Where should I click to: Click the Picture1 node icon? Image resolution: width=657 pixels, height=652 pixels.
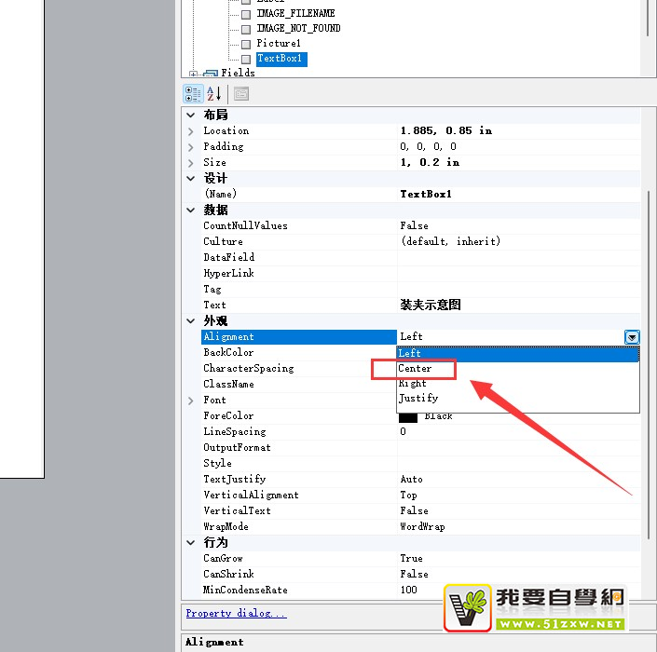(246, 44)
